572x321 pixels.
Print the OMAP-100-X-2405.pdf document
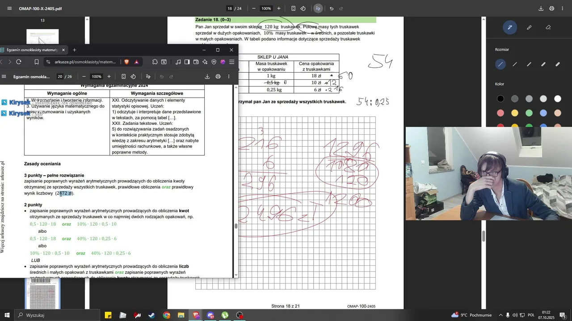(551, 8)
